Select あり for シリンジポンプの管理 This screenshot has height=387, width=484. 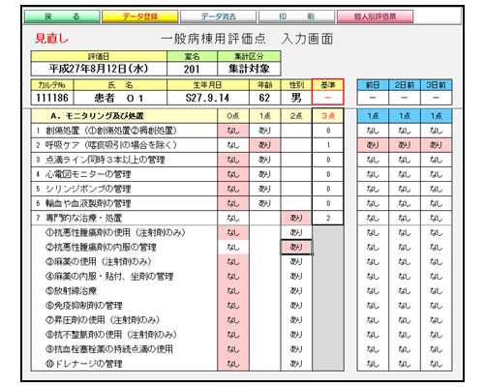pyautogui.click(x=264, y=189)
